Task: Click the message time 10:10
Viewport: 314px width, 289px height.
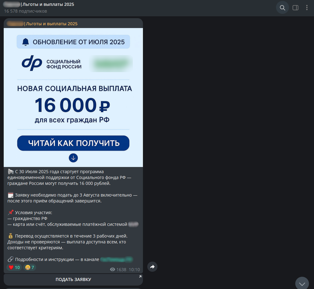Action: (x=134, y=270)
